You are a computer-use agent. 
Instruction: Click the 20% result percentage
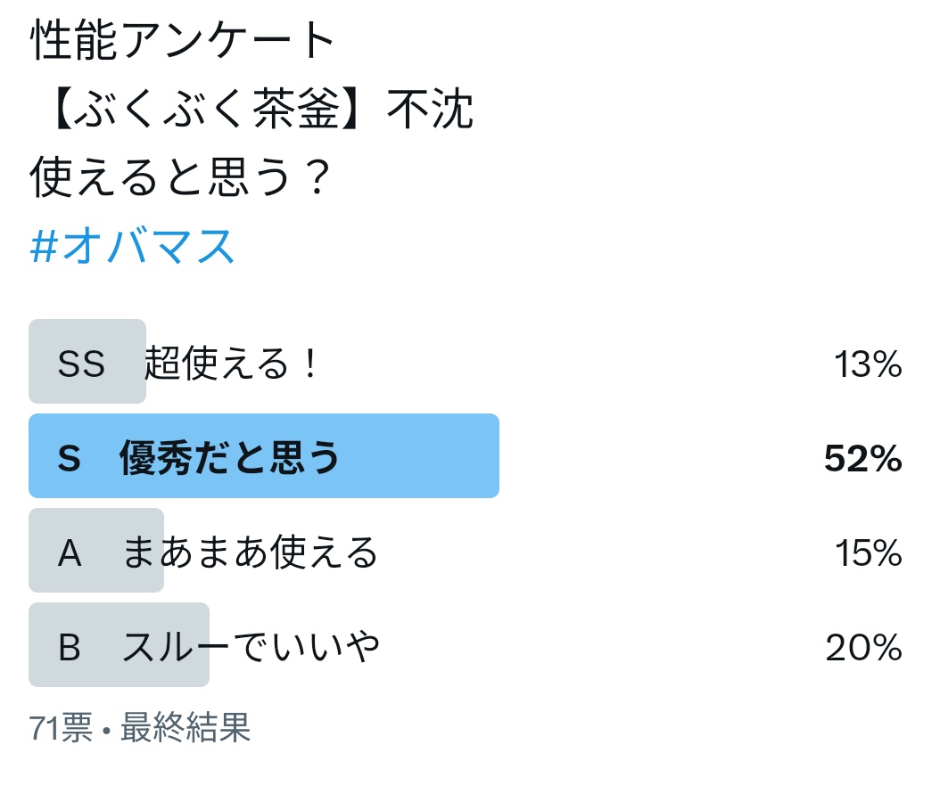coord(864,647)
